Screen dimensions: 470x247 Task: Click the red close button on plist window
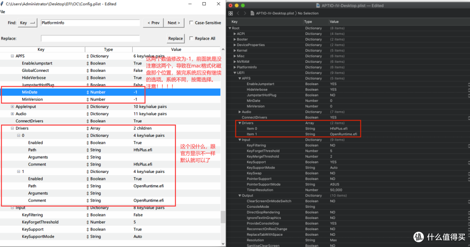[x=231, y=5]
